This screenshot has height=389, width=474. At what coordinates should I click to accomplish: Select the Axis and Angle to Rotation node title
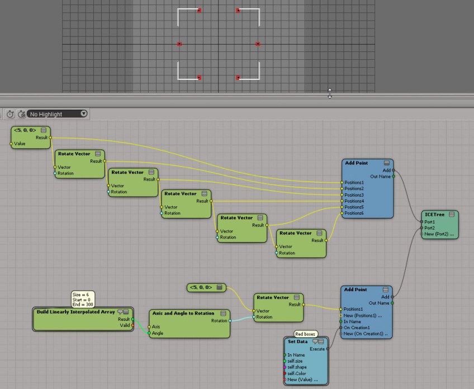coord(182,314)
